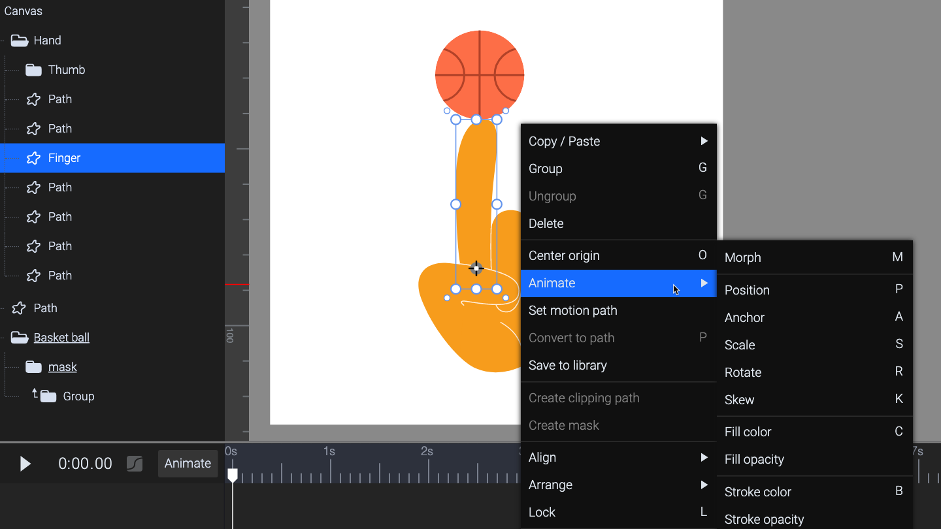
Task: Open the Animate submenu entry
Action: coord(618,283)
